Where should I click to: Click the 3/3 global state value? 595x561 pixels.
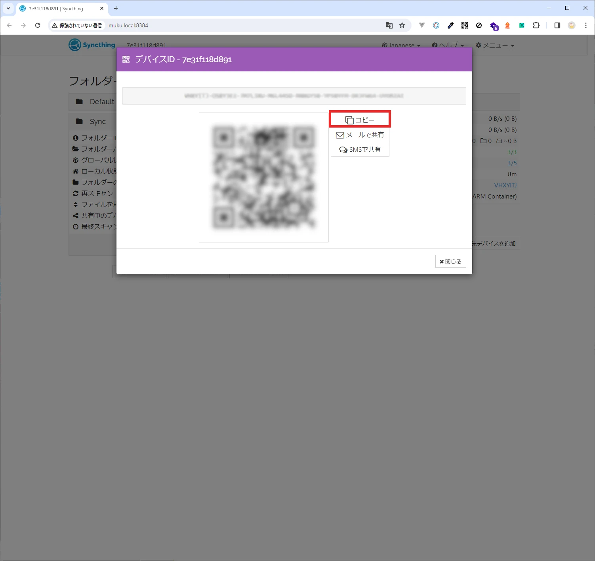512,152
